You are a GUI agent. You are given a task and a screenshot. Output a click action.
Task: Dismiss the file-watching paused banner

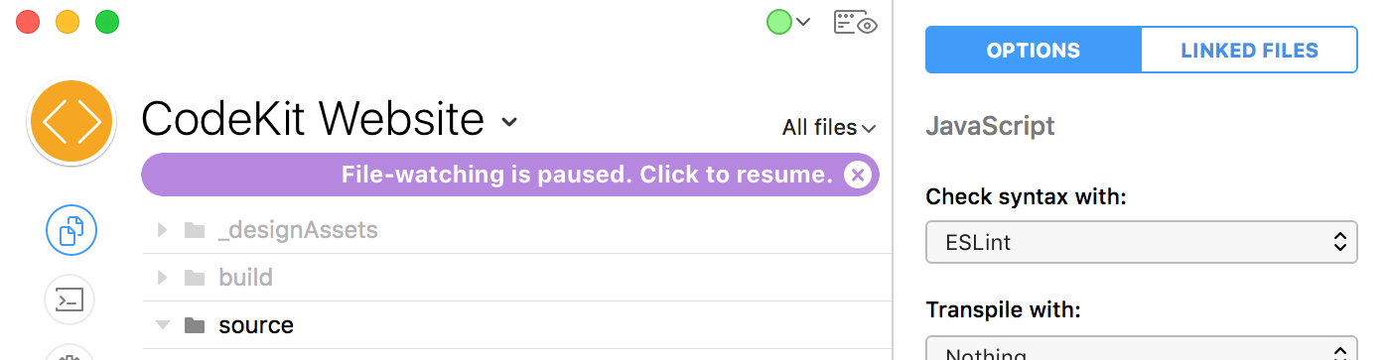click(858, 176)
